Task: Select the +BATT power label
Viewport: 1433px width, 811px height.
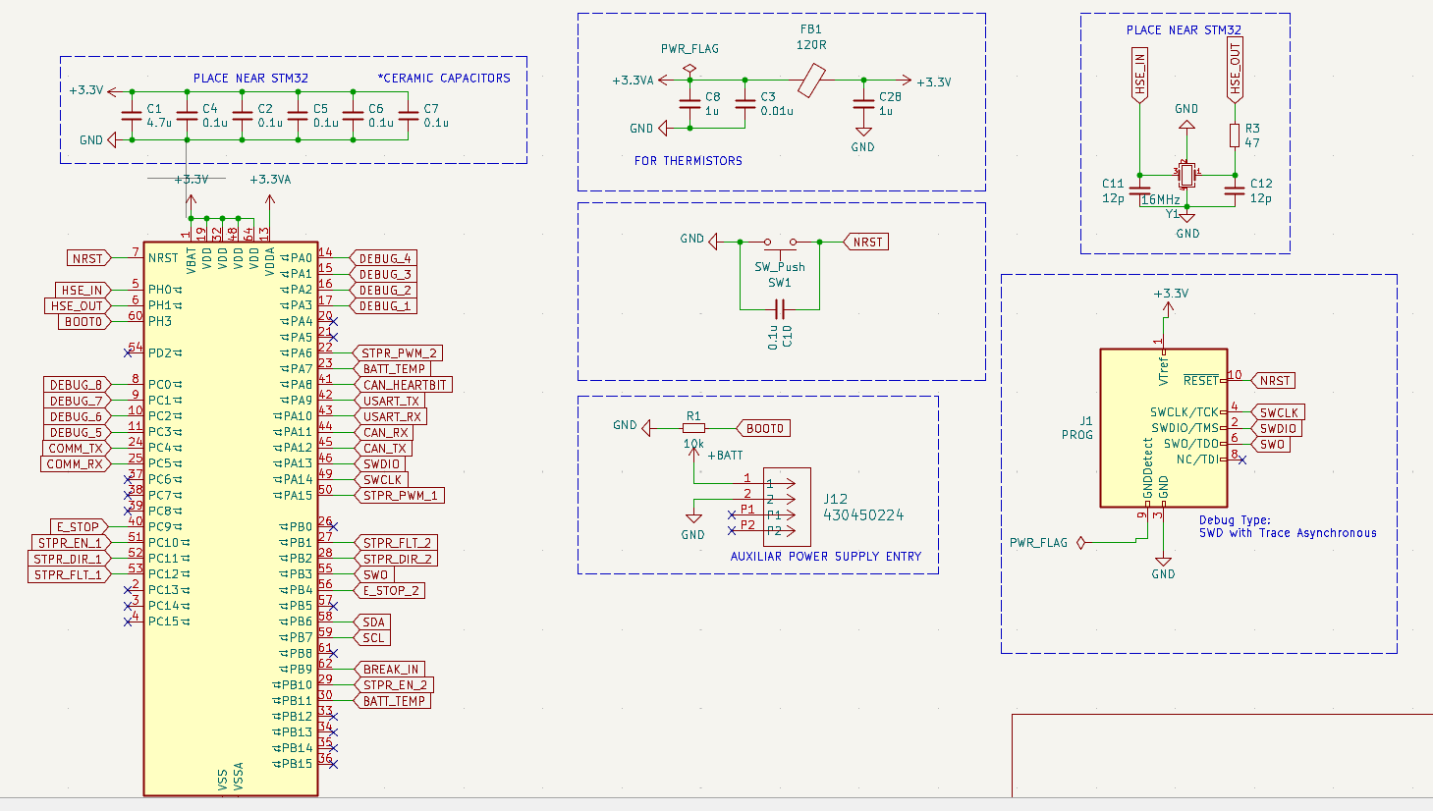Action: (725, 456)
